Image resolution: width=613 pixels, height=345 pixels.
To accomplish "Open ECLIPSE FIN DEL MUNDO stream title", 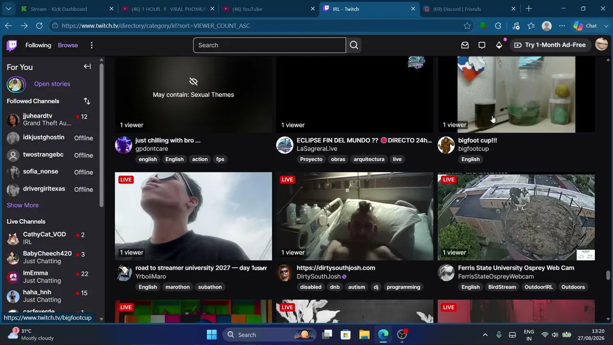I will (364, 140).
